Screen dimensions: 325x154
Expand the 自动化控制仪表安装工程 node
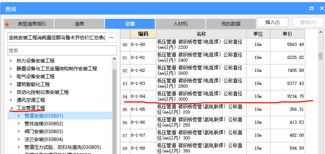coord(11,92)
